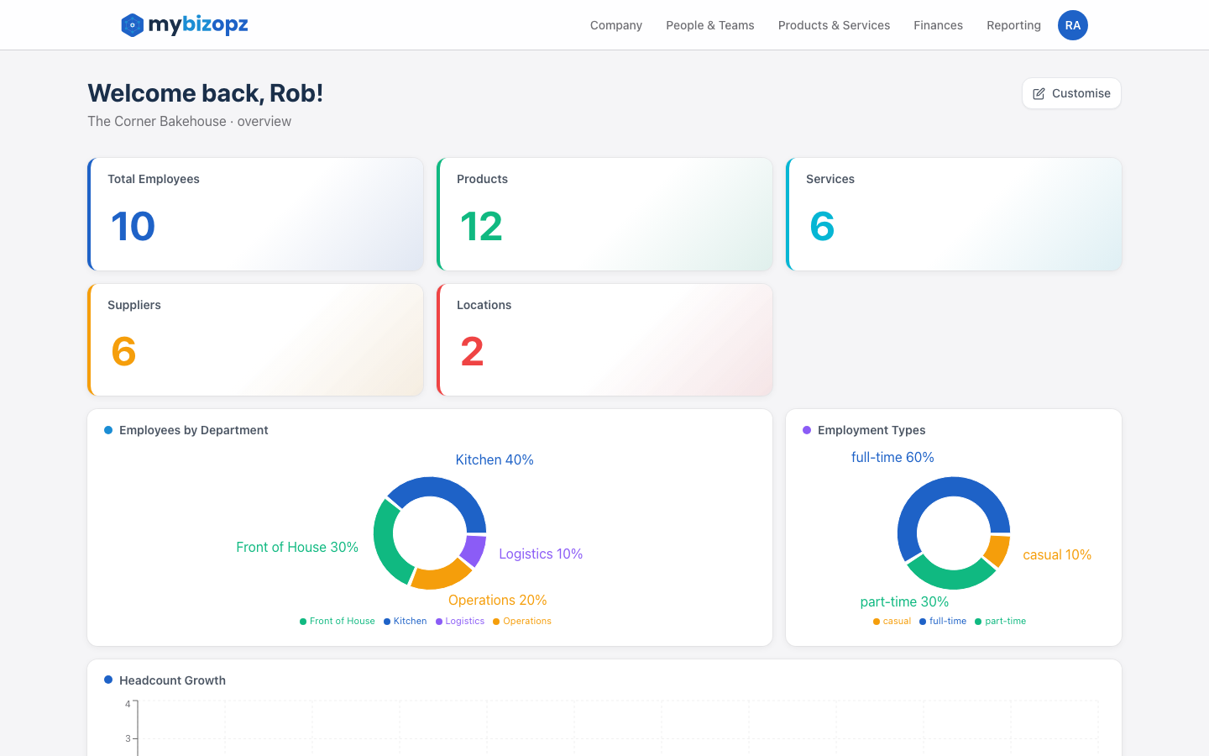The image size is (1209, 756).
Task: Click blue dot beside Employees by Department
Action: pyautogui.click(x=108, y=430)
